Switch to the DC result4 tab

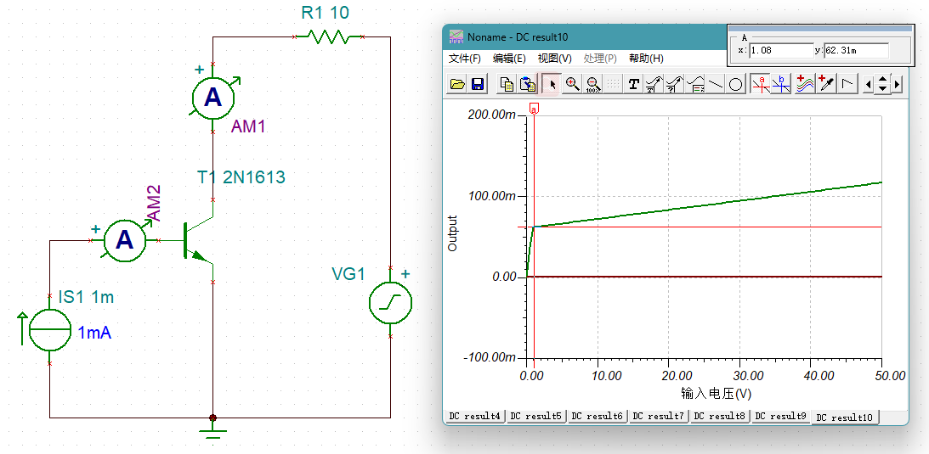tap(474, 417)
